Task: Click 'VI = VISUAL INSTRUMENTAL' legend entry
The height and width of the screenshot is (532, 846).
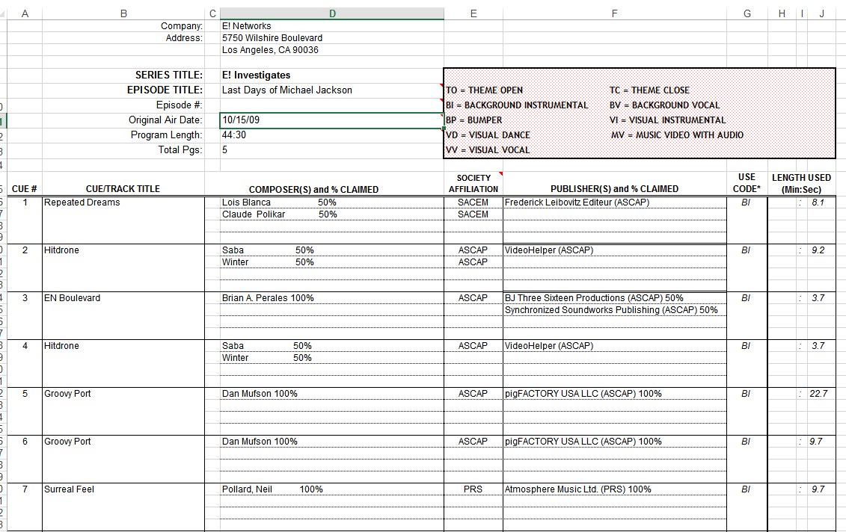Action: (x=667, y=120)
